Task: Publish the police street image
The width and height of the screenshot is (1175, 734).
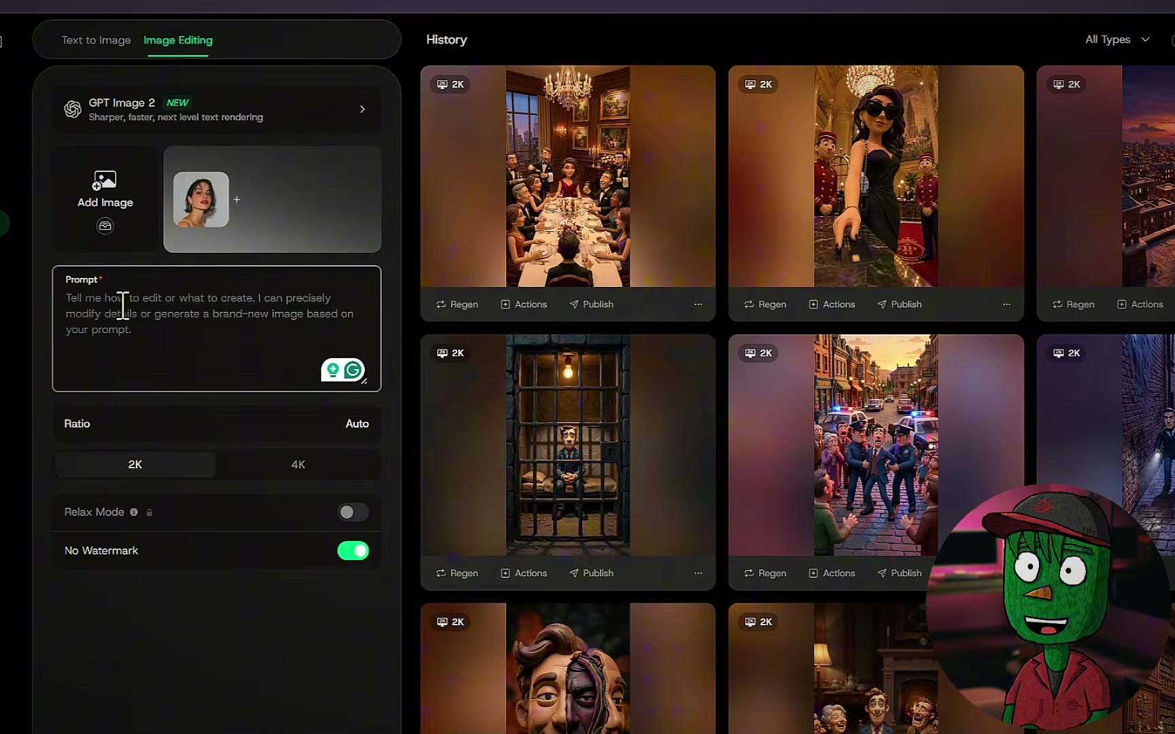Action: click(900, 573)
